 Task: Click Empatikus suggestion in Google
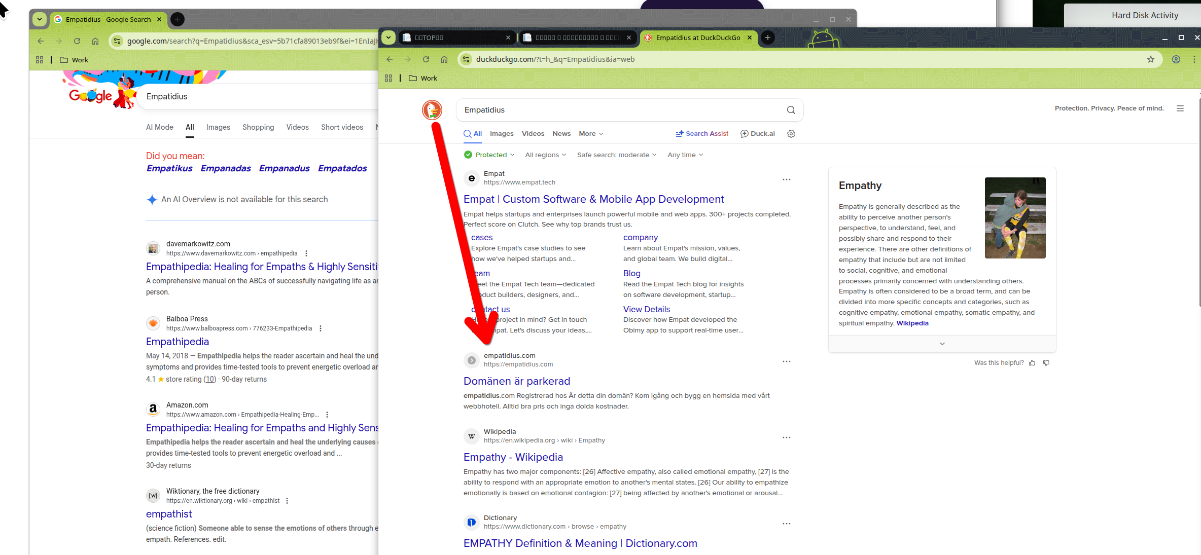point(169,168)
